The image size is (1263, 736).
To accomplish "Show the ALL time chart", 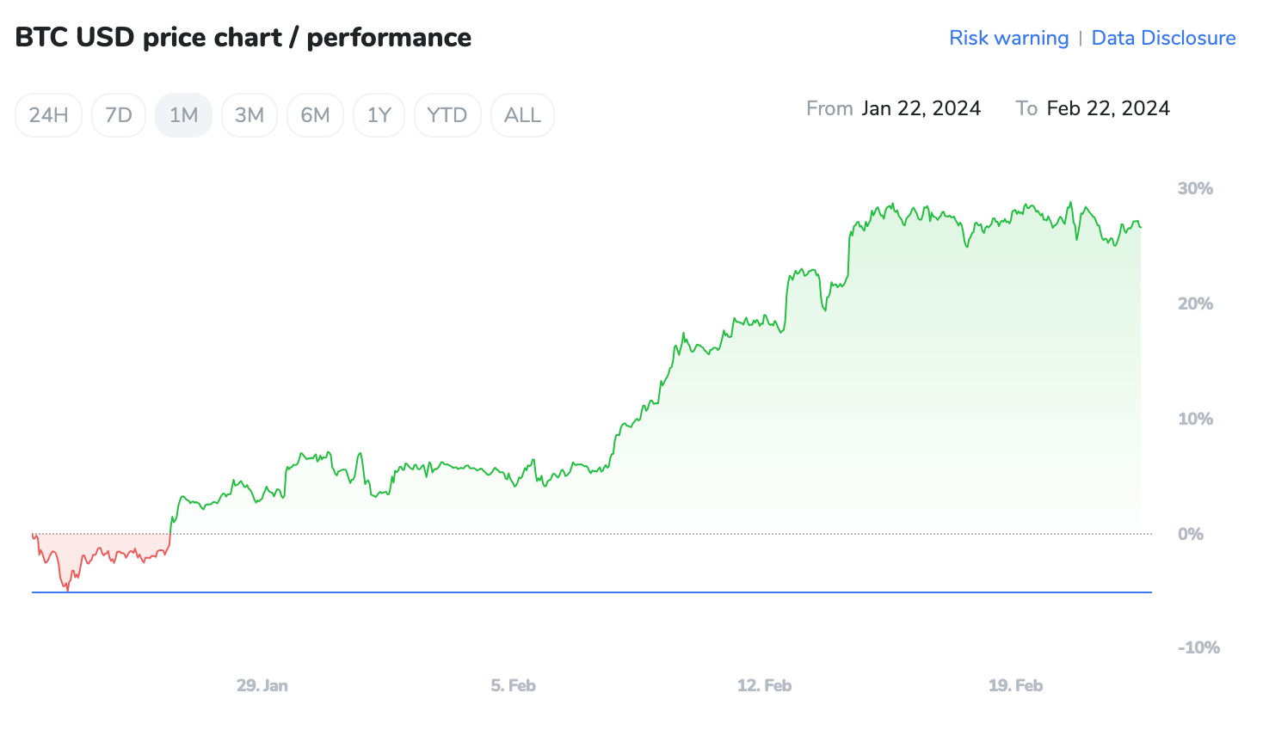I will click(x=522, y=114).
